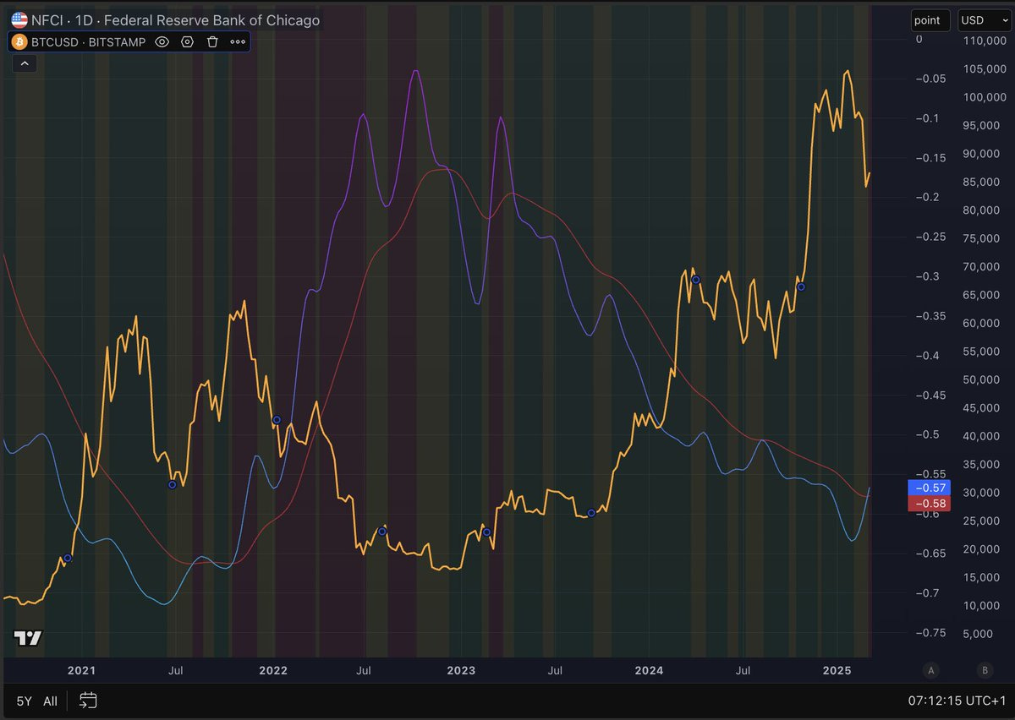Click the Bitcoin symbol icon in the legend
The height and width of the screenshot is (720, 1015).
click(x=18, y=41)
